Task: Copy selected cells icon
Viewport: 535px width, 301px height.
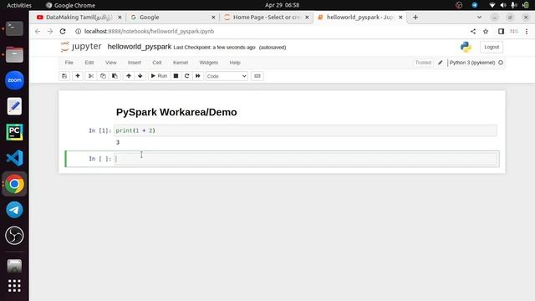Action: click(x=103, y=76)
